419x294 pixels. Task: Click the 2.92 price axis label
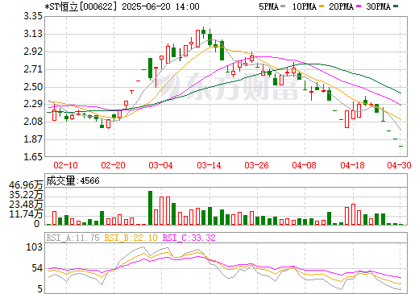pos(33,52)
